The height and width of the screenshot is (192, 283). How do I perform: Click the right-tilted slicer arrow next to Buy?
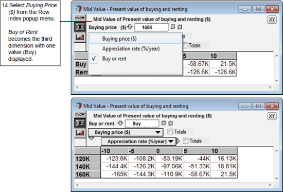tap(170, 124)
